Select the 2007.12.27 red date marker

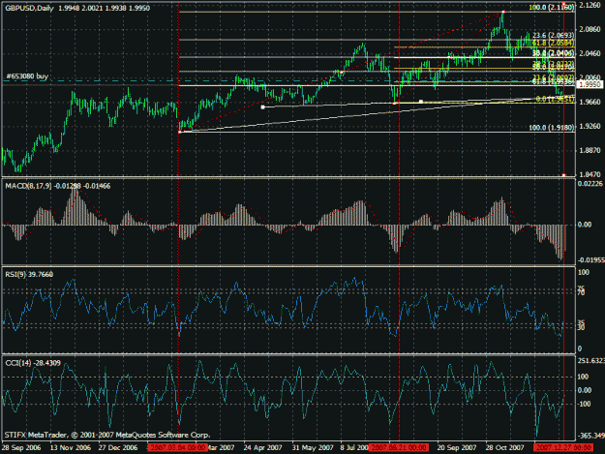tap(563, 447)
